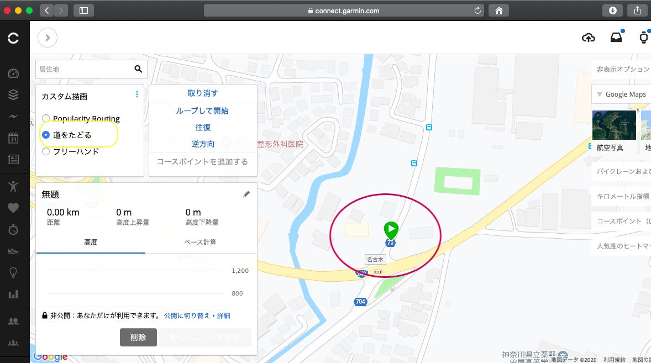Select the Popularity Routing radio button
Image resolution: width=651 pixels, height=363 pixels.
[46, 119]
